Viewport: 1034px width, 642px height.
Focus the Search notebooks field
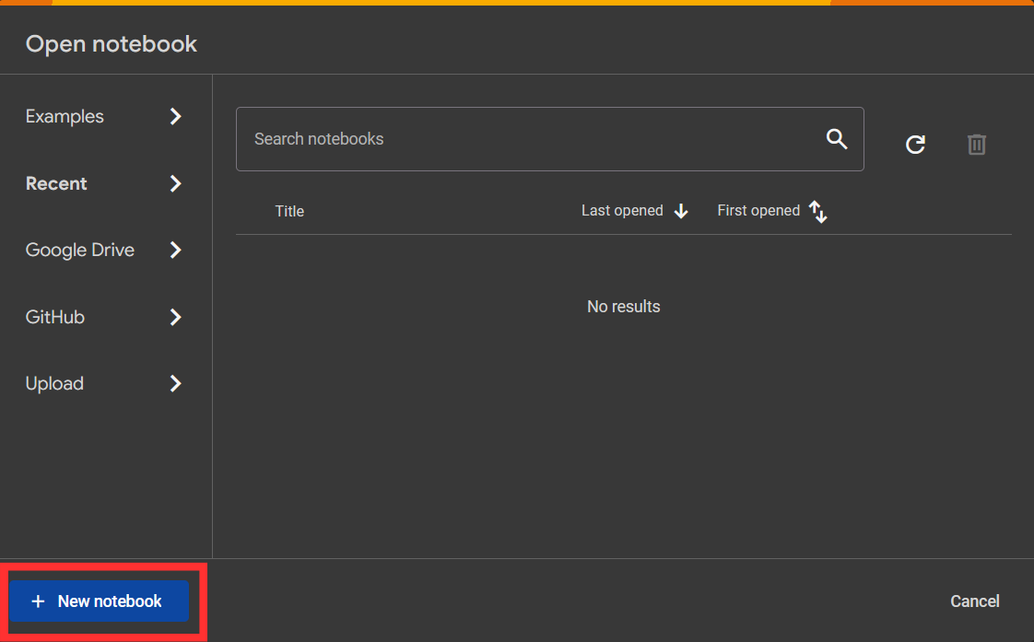coord(550,139)
